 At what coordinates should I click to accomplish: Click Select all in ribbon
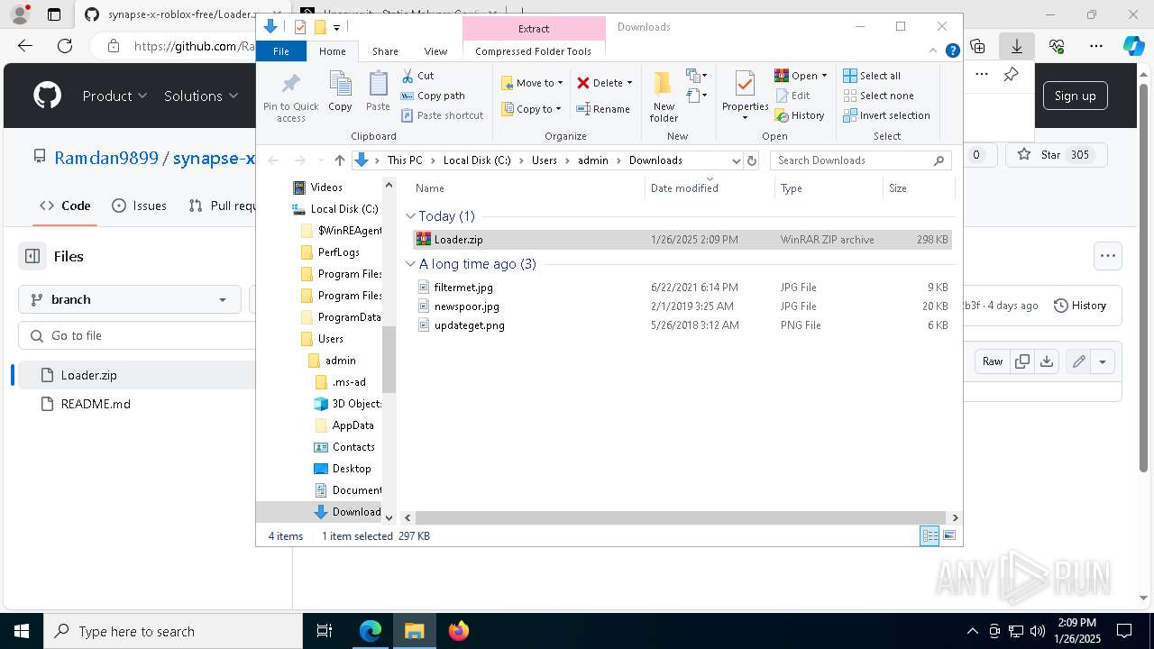pos(872,76)
